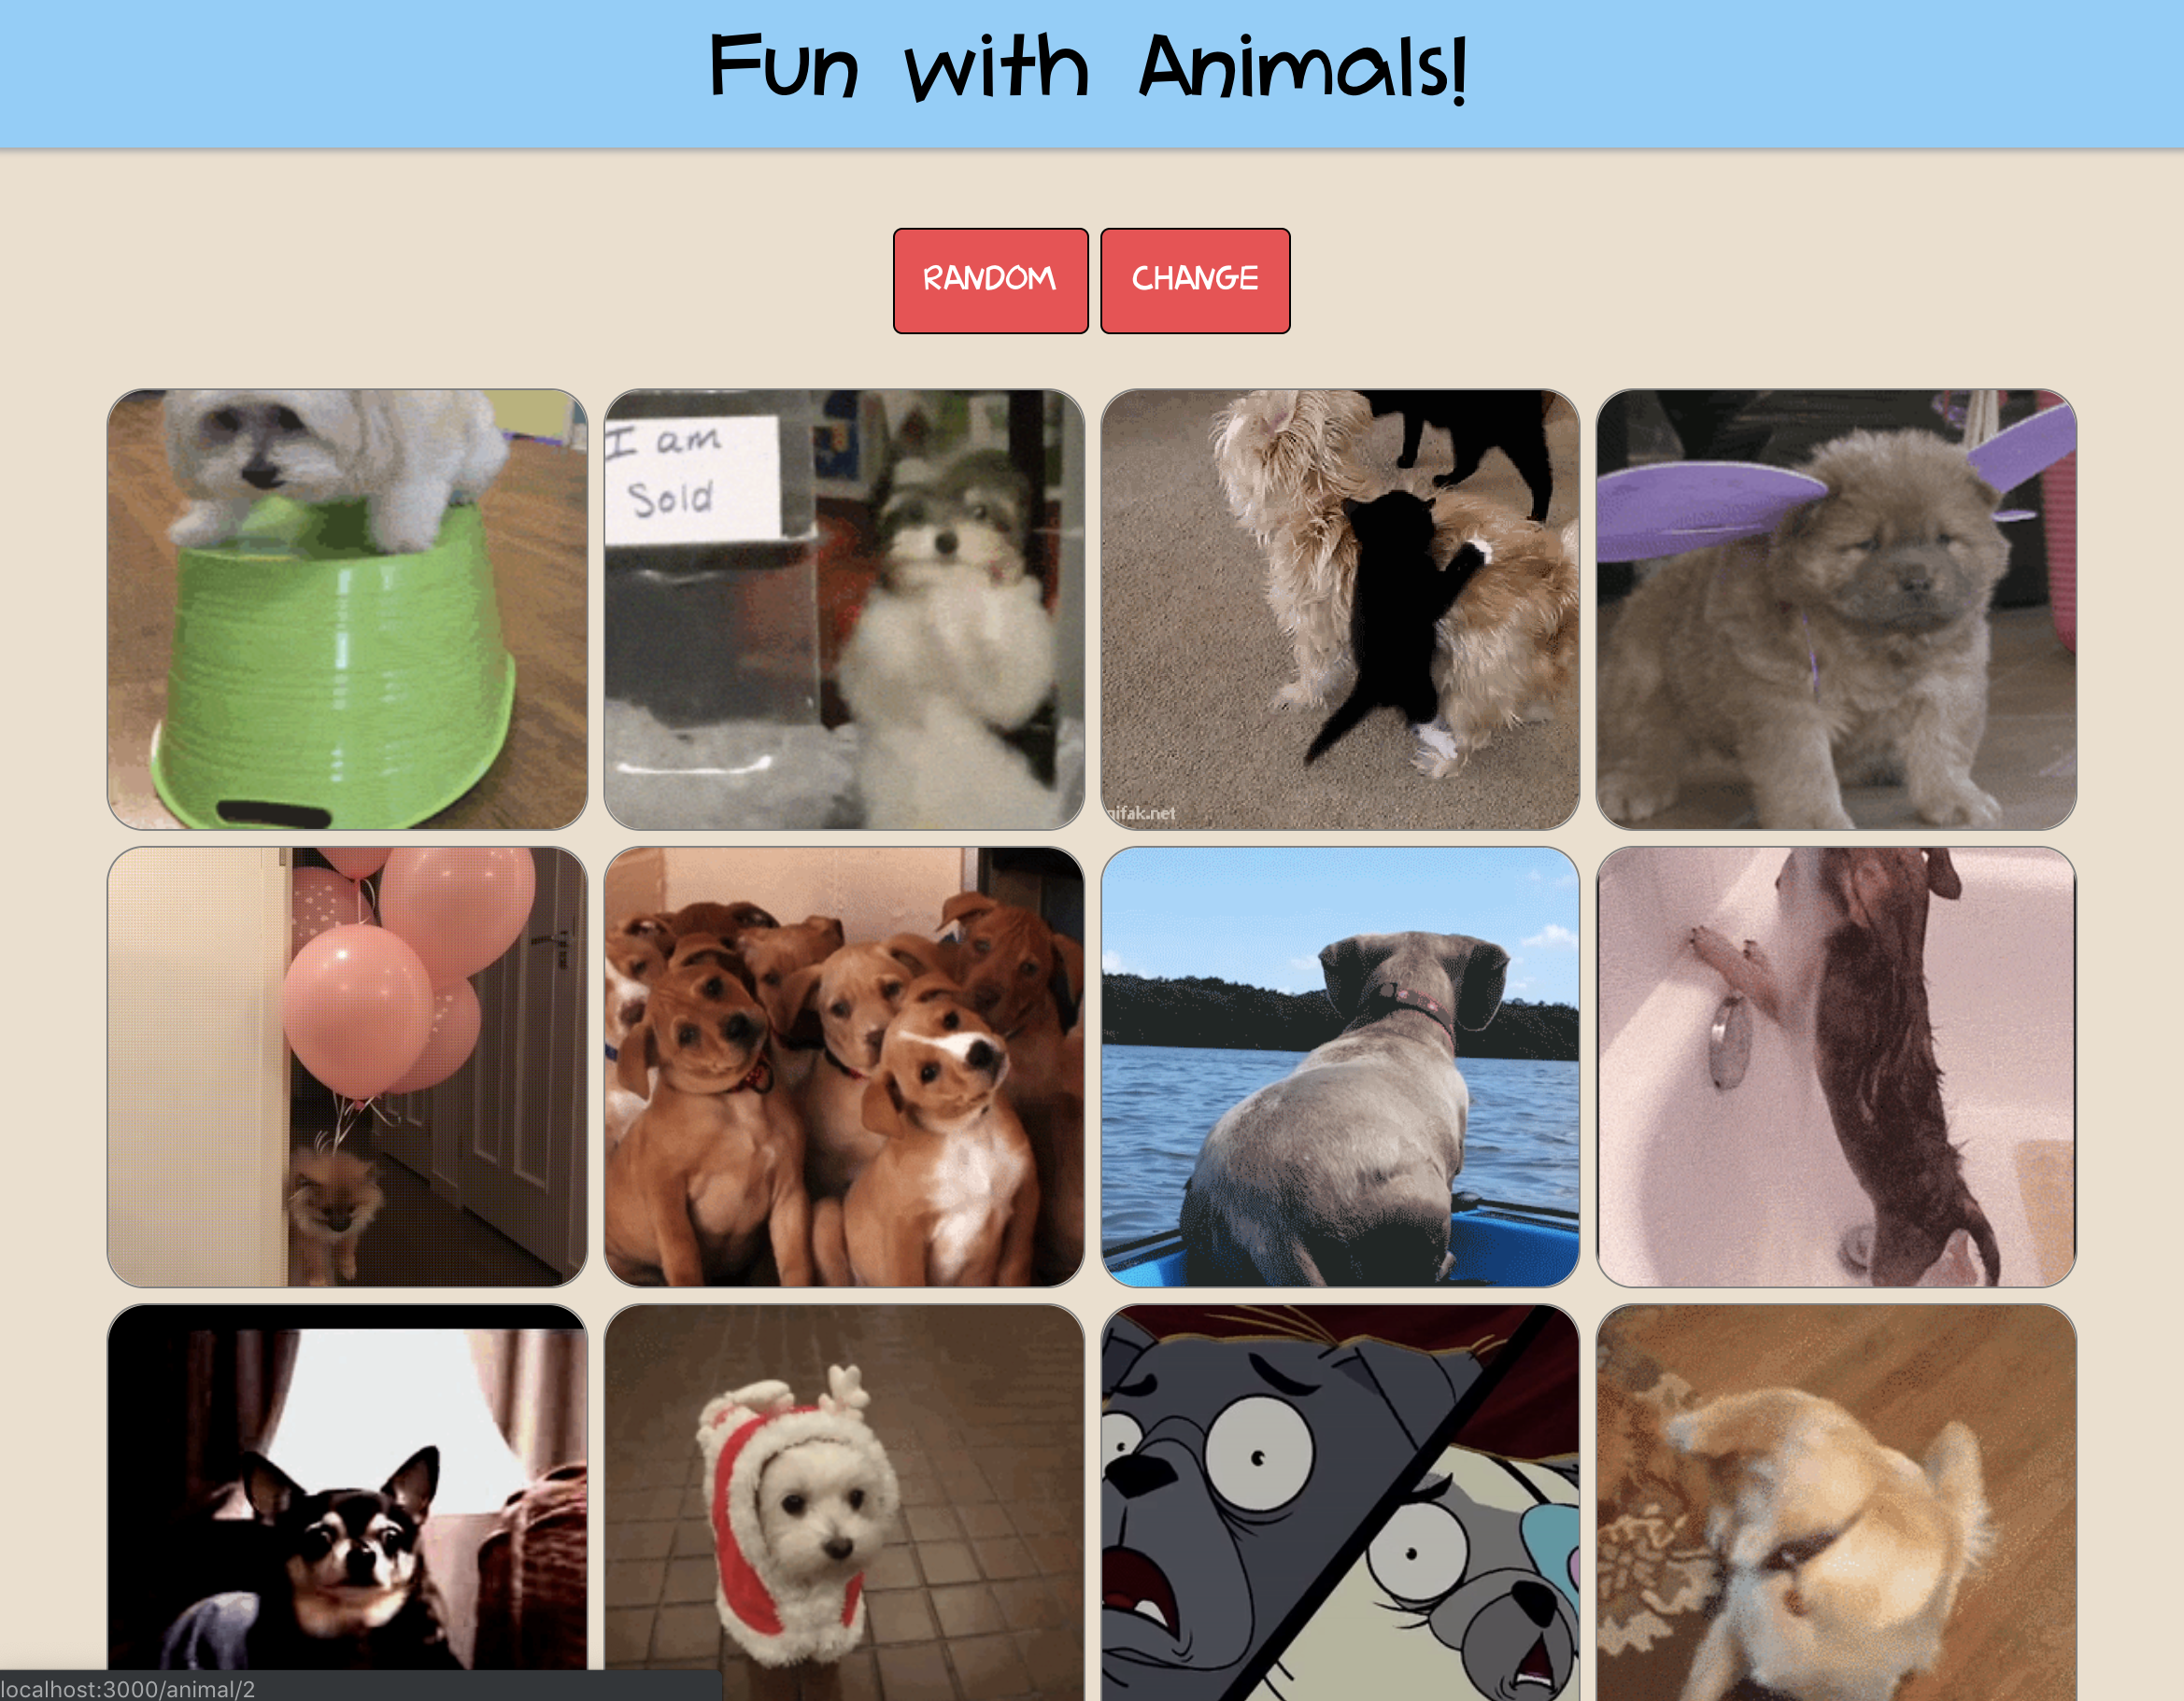
Task: Click the large pink balloon
Action: (357, 1009)
